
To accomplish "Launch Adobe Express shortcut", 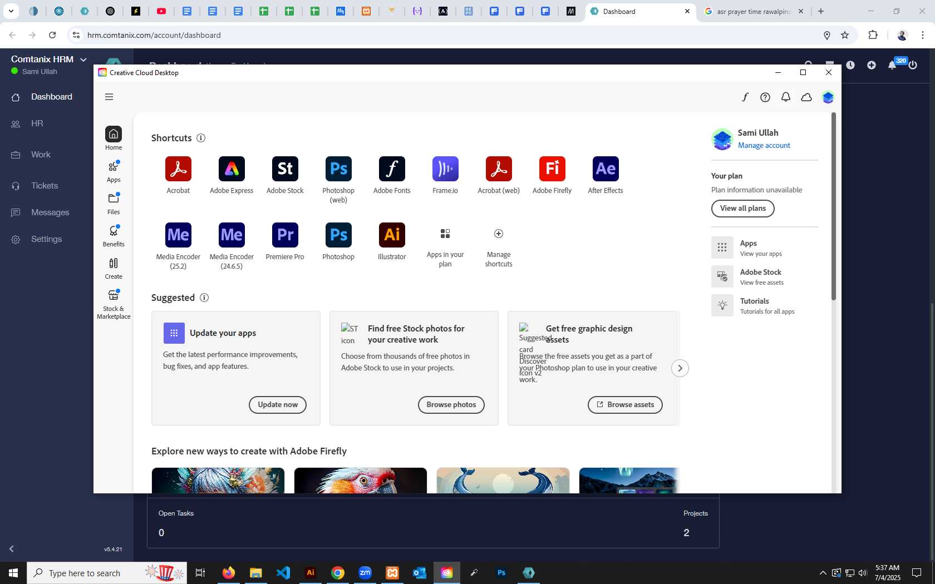I will (232, 175).
